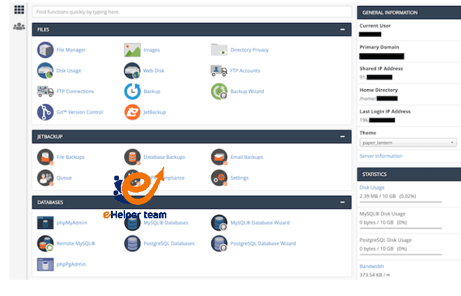Click the Email Backups text link
This screenshot has height=296, width=461.
pos(247,157)
